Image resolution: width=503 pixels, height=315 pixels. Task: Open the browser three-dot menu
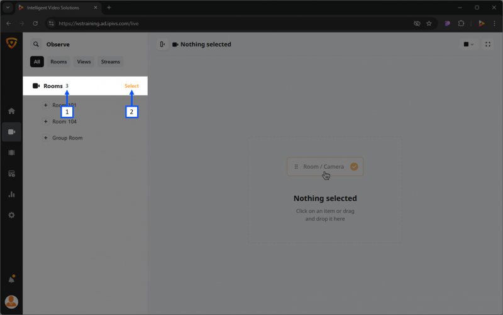(x=494, y=23)
